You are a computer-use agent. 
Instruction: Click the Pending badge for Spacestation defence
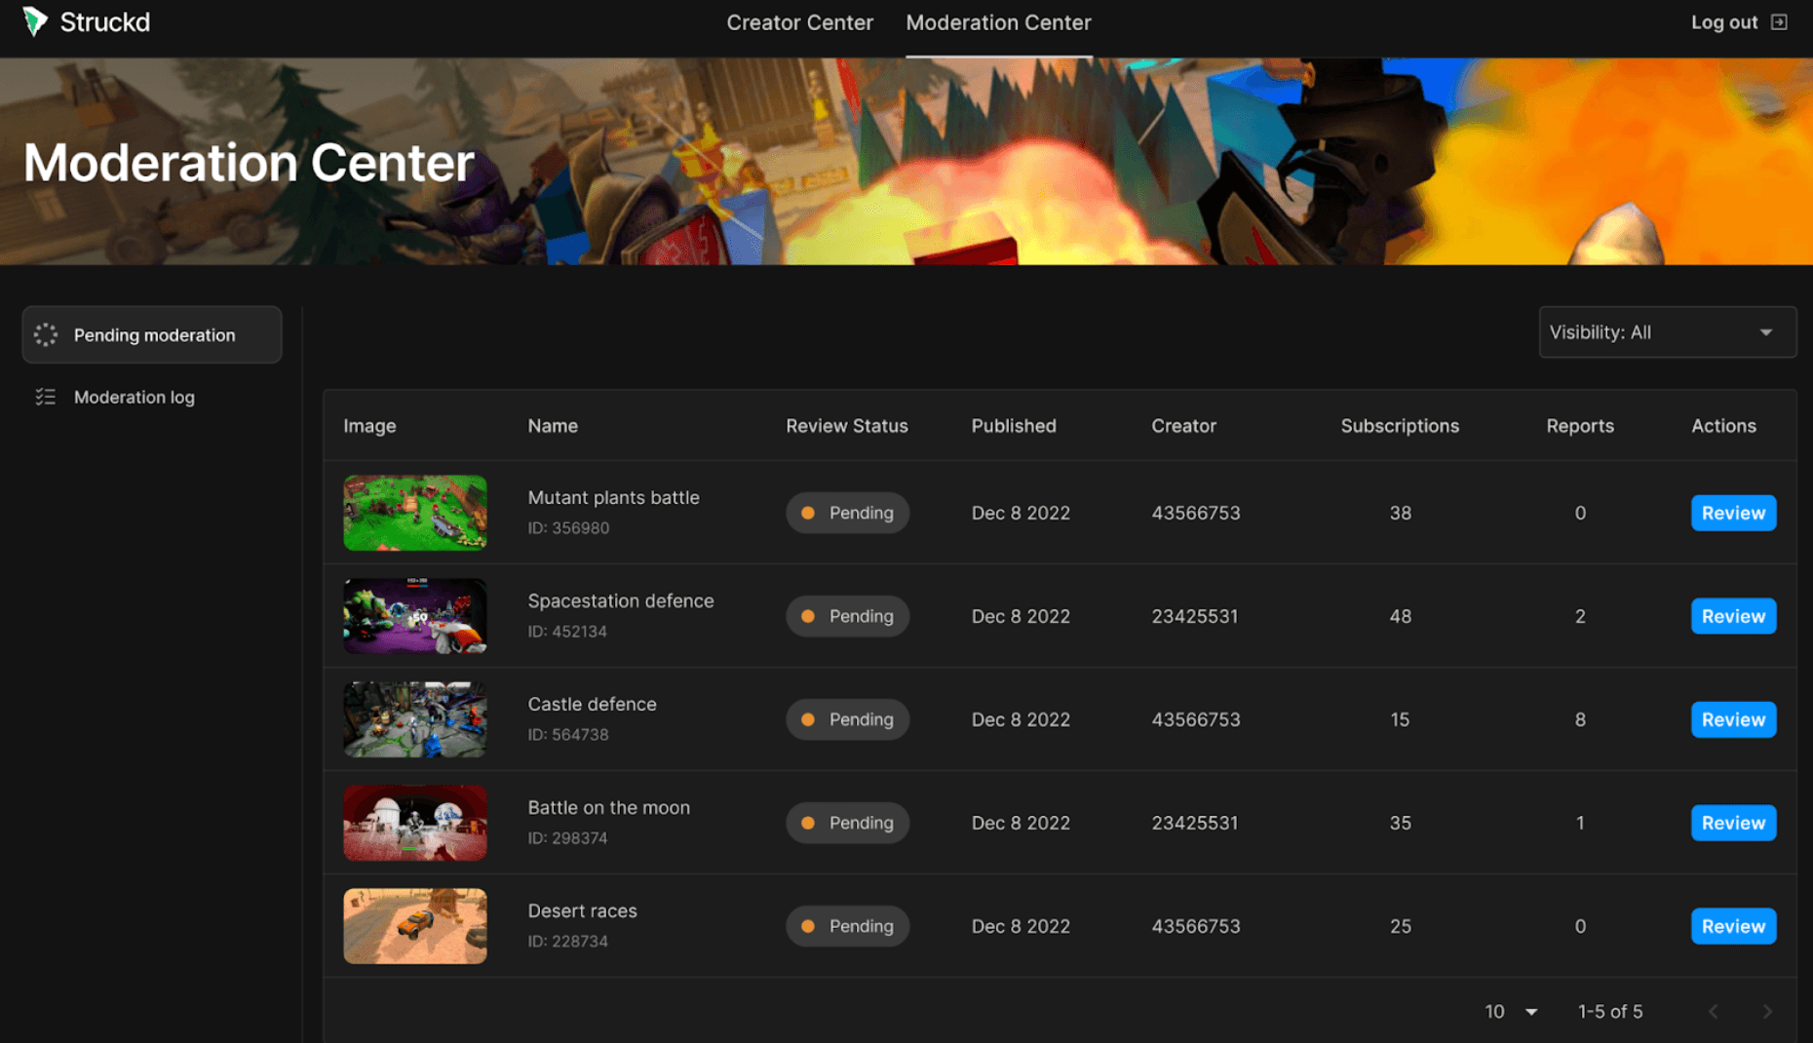click(847, 616)
